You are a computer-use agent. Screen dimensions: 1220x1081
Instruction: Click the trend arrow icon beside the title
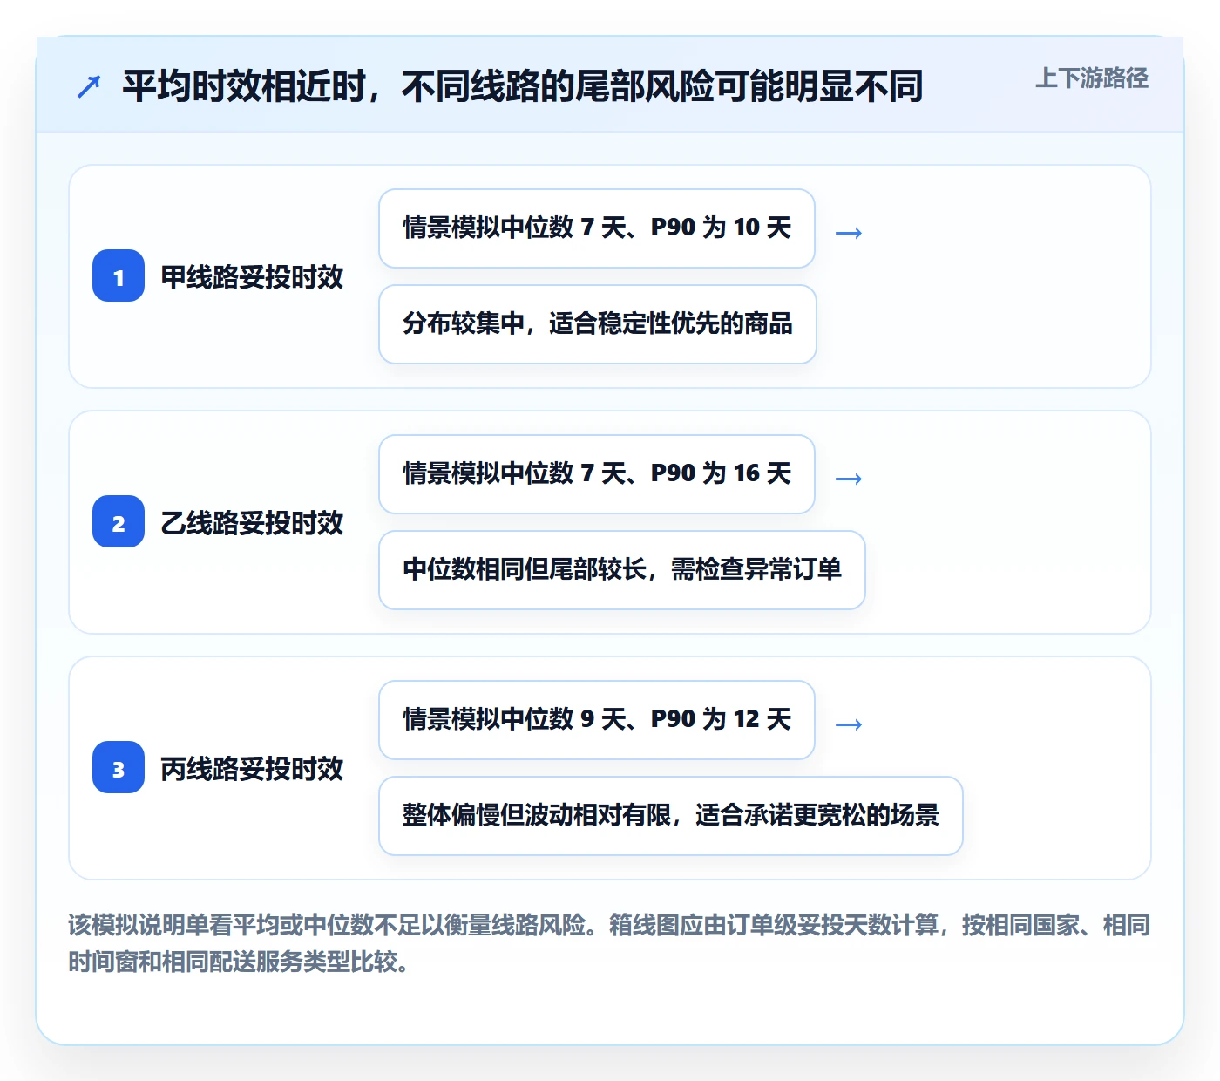click(x=89, y=86)
